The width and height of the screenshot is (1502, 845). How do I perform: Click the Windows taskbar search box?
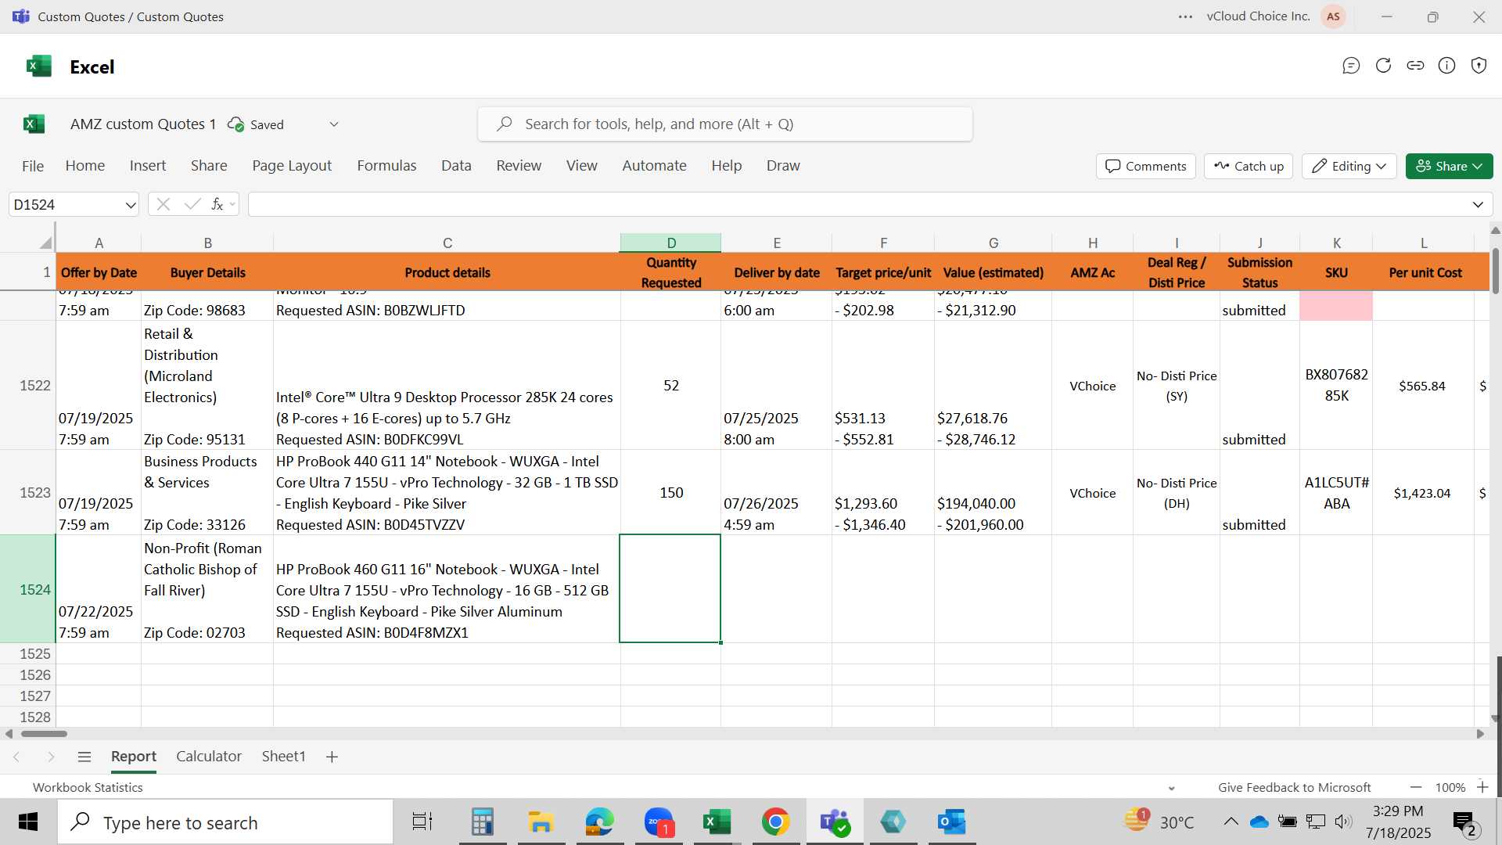[225, 822]
